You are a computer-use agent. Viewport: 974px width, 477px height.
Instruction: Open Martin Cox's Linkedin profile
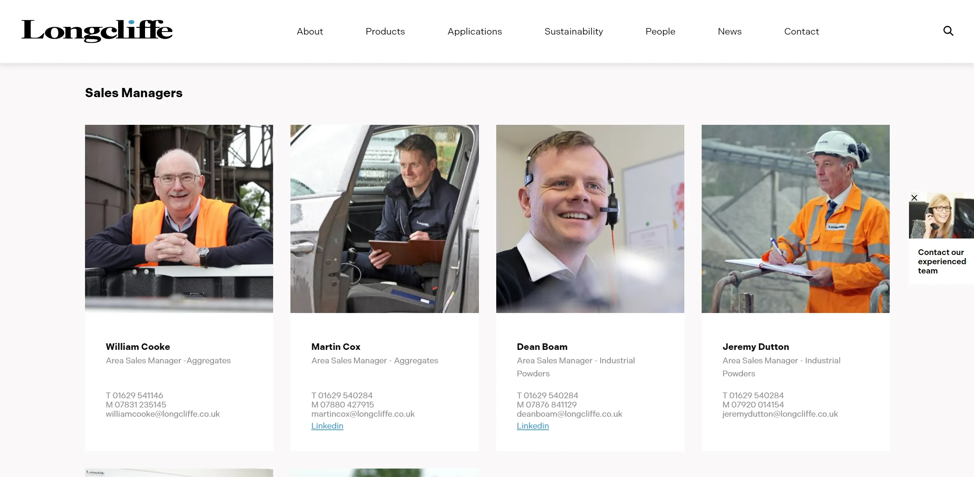point(327,426)
